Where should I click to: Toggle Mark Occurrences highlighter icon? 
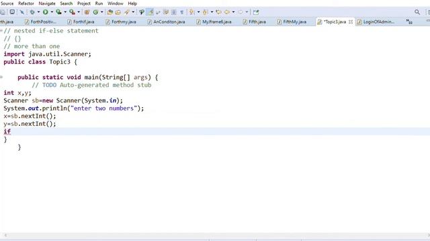coord(150,12)
